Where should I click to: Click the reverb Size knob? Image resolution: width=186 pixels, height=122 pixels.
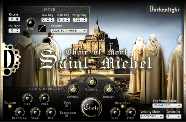pos(28,98)
